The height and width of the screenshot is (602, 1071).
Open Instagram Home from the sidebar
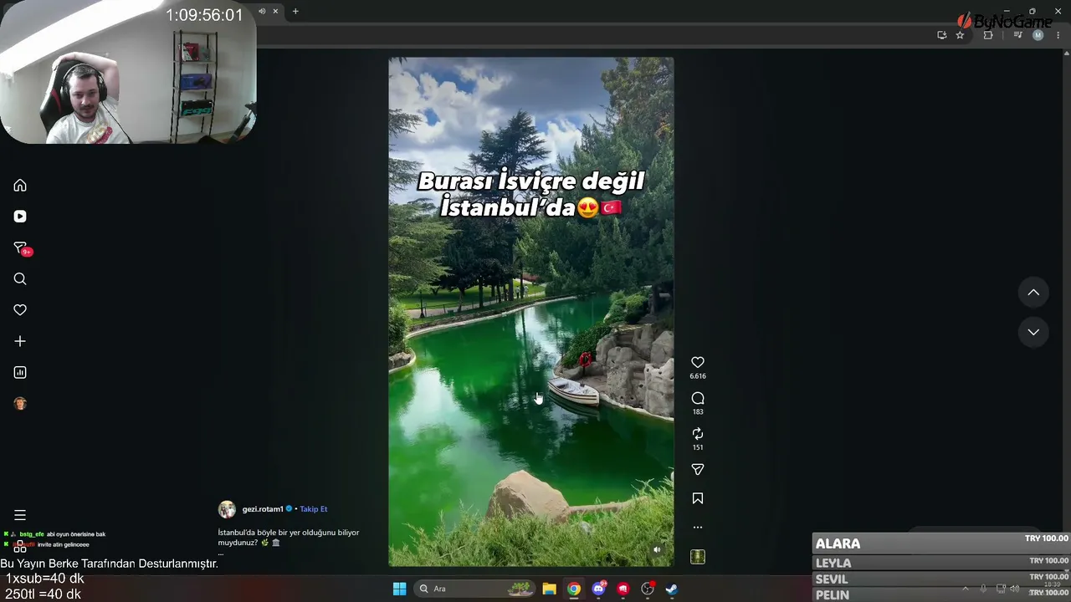click(20, 186)
